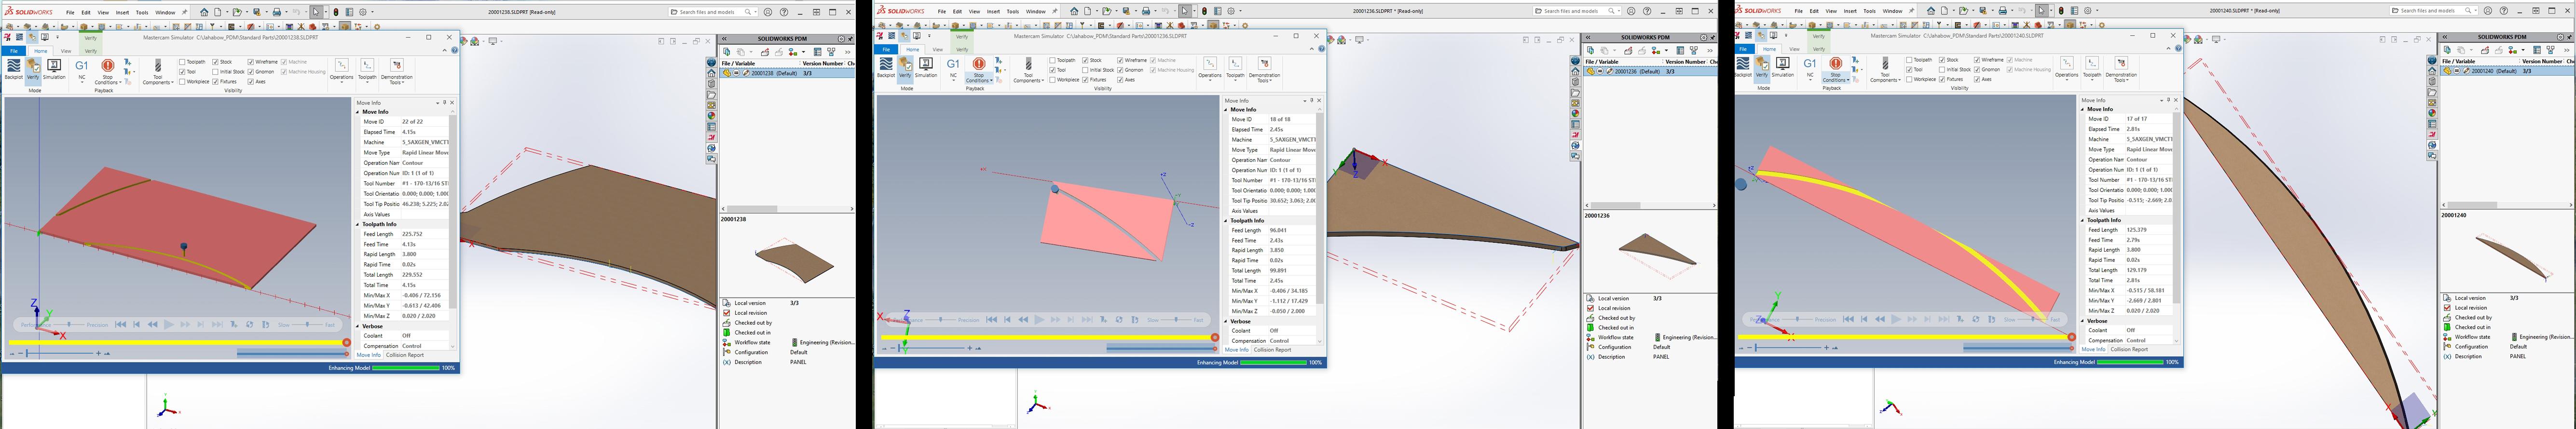Click the SOLIDWORKS home icon in the 20001238.SLDPRT window
This screenshot has height=429, width=2576.
pyautogui.click(x=204, y=12)
